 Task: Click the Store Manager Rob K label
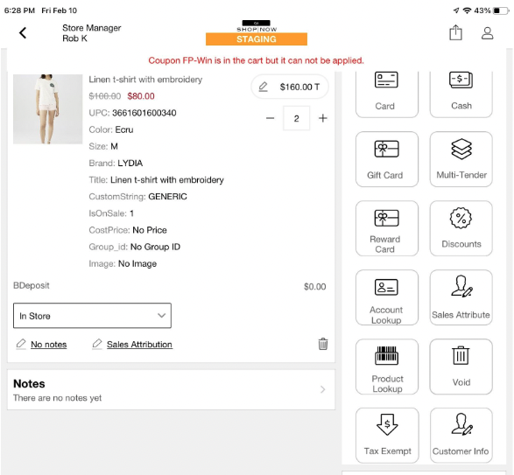click(x=91, y=33)
